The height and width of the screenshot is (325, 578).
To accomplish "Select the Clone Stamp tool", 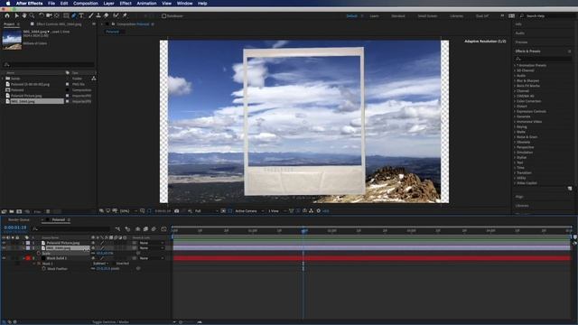I will 98,16.
